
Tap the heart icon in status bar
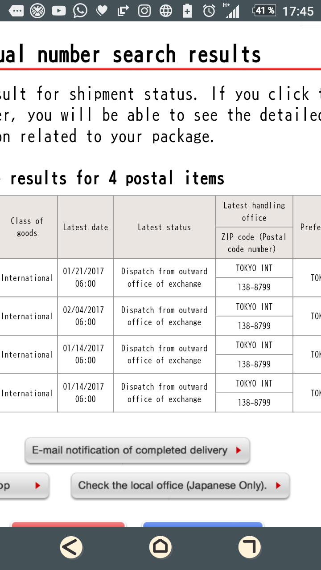(x=102, y=11)
